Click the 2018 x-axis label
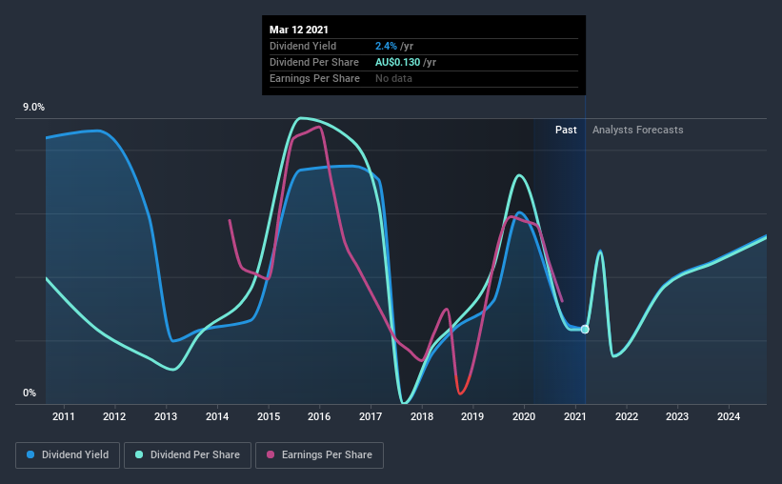 pos(422,416)
